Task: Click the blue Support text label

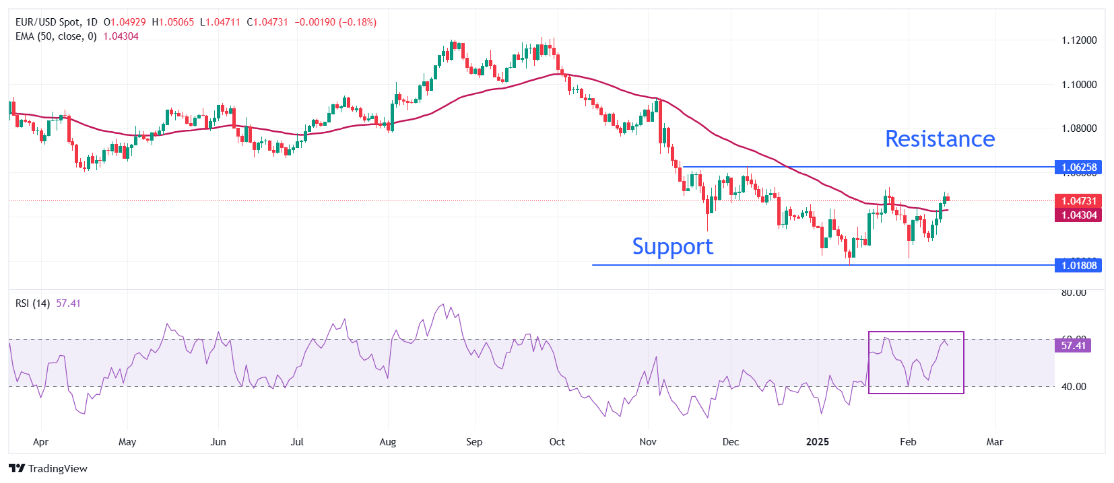Action: (x=672, y=246)
